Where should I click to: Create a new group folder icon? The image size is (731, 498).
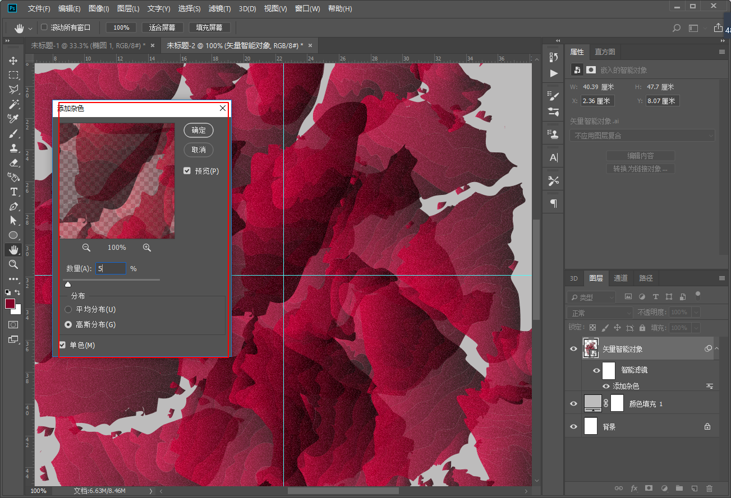coord(679,488)
